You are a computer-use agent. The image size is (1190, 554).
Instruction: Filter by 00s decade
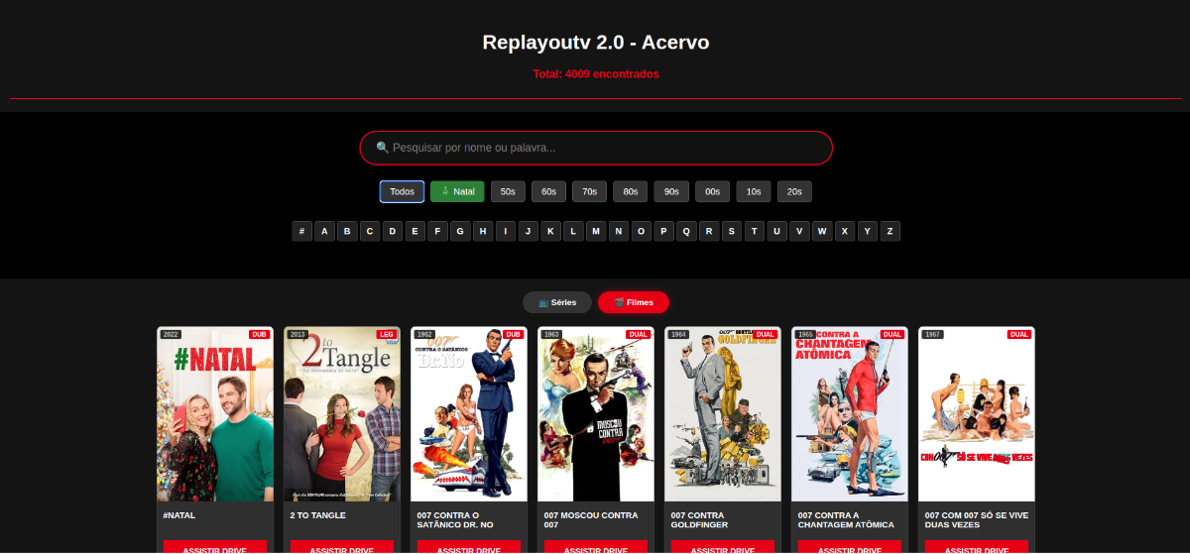pyautogui.click(x=712, y=191)
